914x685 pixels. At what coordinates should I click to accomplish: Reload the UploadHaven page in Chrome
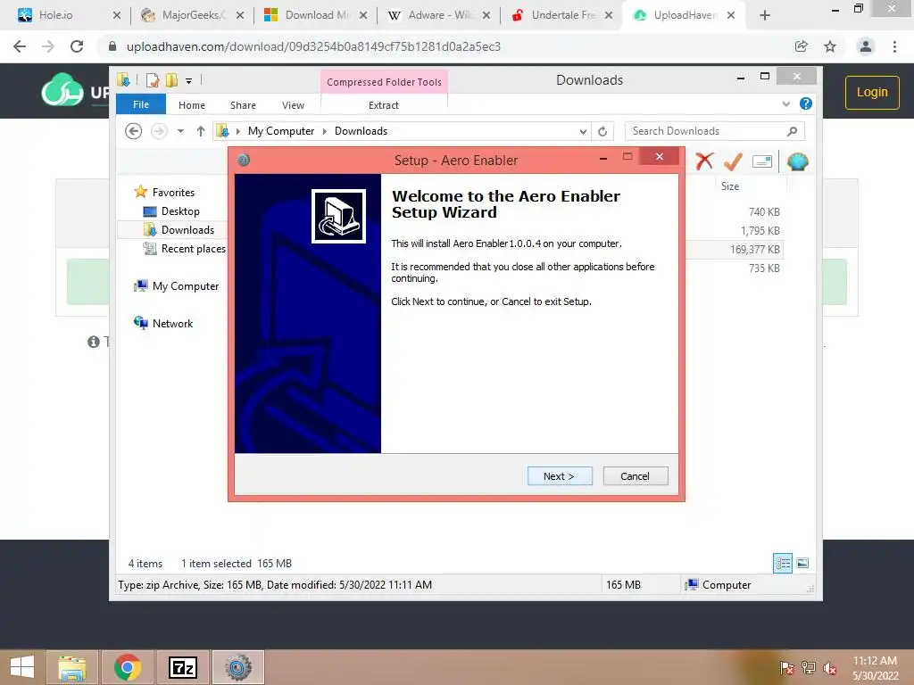(x=77, y=46)
